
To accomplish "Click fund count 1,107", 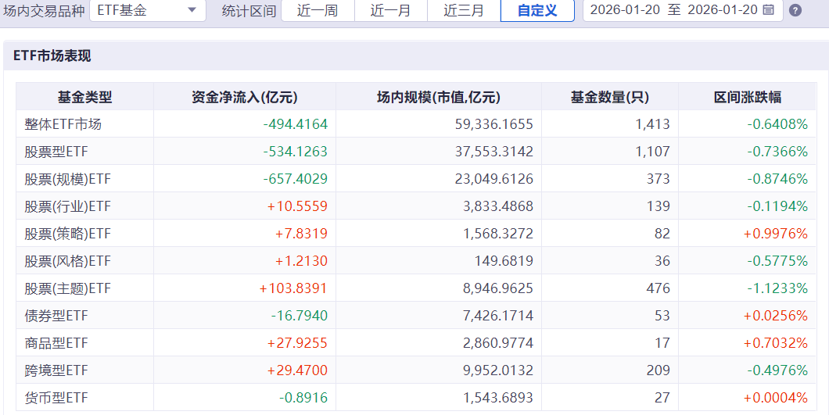I will point(652,152).
